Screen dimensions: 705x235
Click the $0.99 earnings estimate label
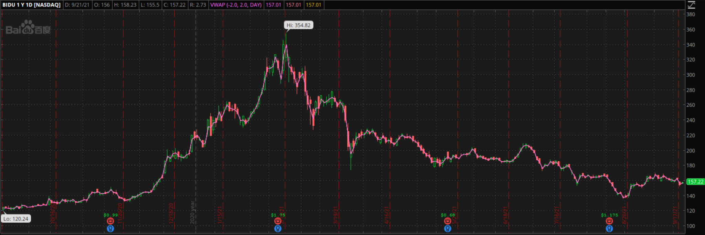111,215
